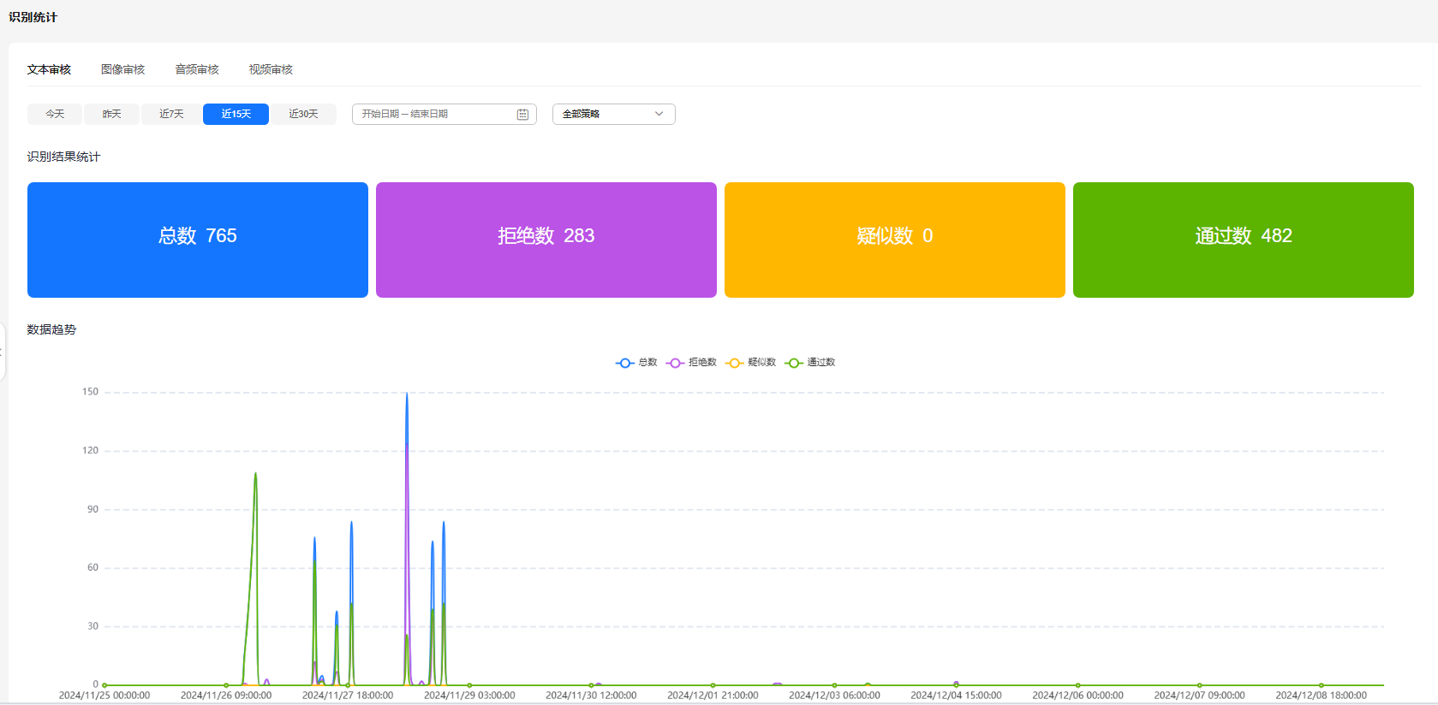Switch to the 图像审核 tab
Viewport: 1438px width, 705px height.
pos(122,69)
